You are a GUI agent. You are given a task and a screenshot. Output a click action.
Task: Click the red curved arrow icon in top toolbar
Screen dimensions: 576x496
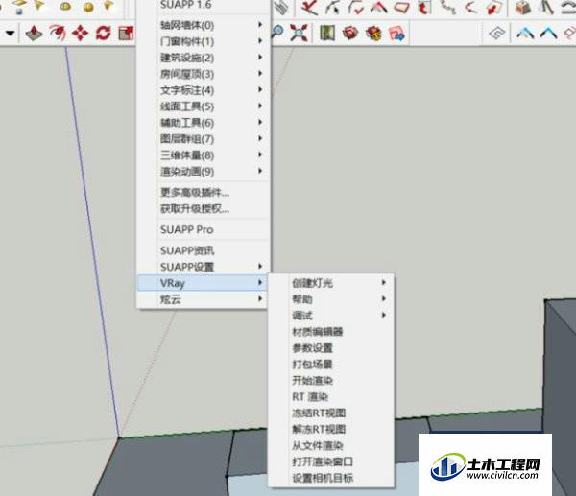(x=424, y=8)
